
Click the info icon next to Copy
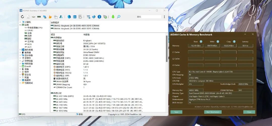234,42
